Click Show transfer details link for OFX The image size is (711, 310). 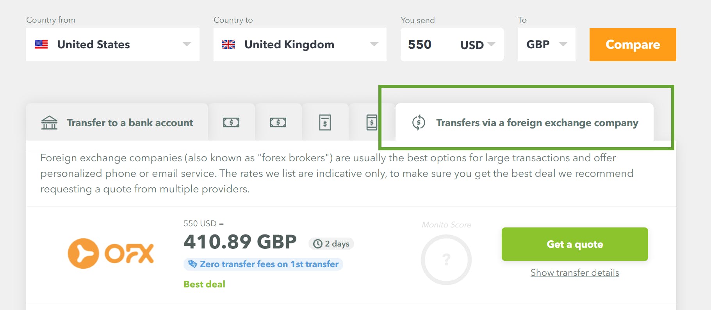pos(574,273)
